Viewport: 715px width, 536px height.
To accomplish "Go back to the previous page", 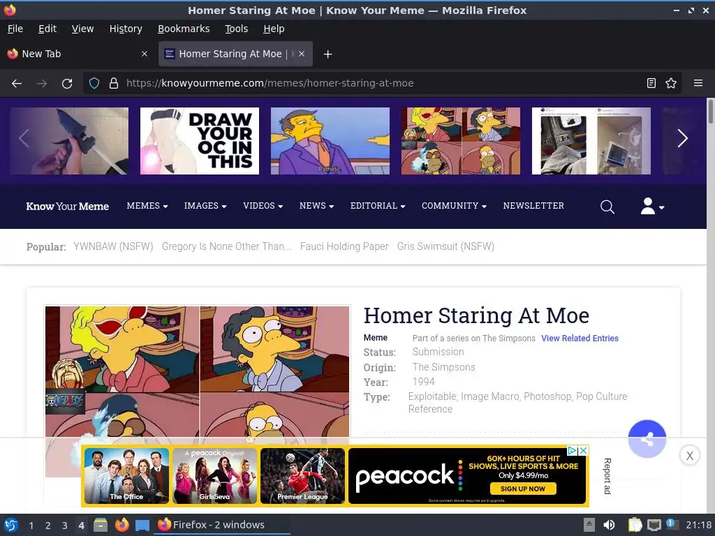I will pyautogui.click(x=17, y=84).
